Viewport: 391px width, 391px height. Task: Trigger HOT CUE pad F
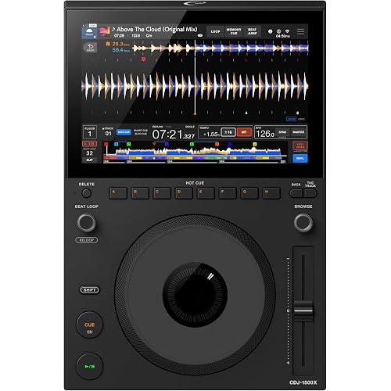tap(228, 193)
